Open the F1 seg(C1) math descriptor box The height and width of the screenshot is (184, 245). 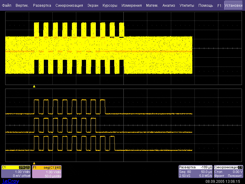click(x=47, y=172)
